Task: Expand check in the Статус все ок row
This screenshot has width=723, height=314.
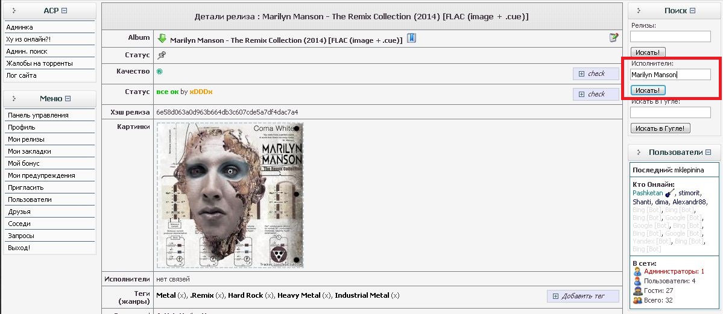Action: pyautogui.click(x=596, y=94)
